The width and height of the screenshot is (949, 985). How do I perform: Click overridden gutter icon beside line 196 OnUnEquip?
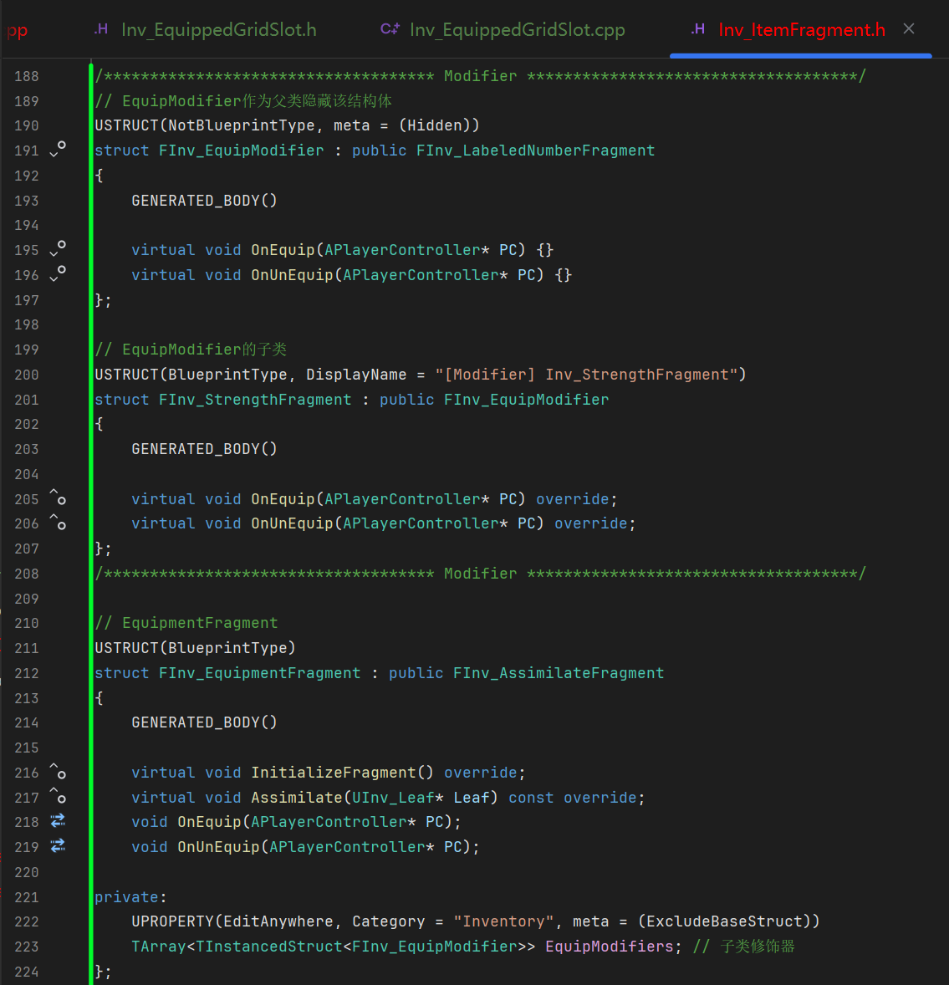(58, 274)
